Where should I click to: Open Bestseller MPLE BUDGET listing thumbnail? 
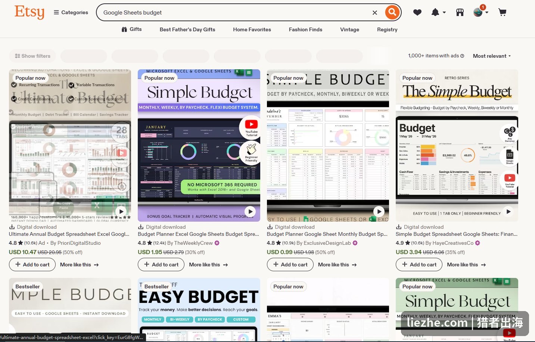tap(70, 305)
